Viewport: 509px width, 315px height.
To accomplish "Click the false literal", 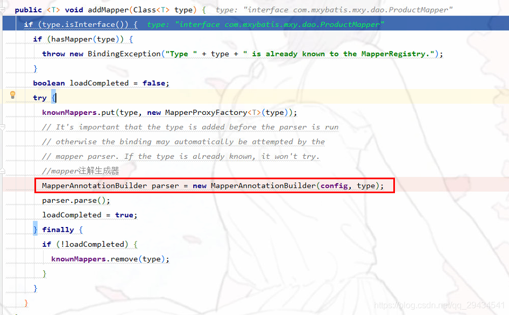I will point(154,83).
